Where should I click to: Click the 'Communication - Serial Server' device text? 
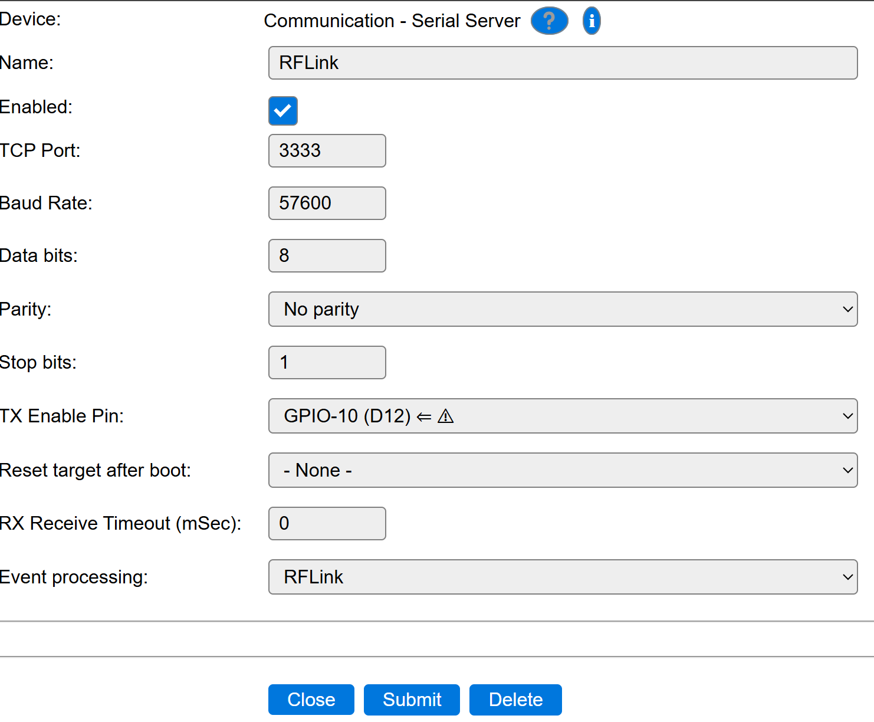[x=392, y=21]
